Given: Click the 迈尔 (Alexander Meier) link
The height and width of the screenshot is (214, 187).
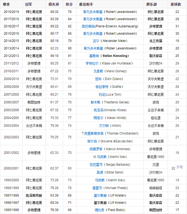Looking at the screenshot, I should point(96,41).
